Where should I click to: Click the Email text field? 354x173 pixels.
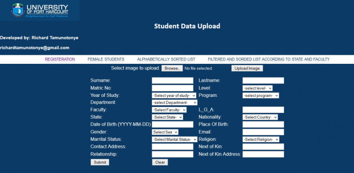263,132
